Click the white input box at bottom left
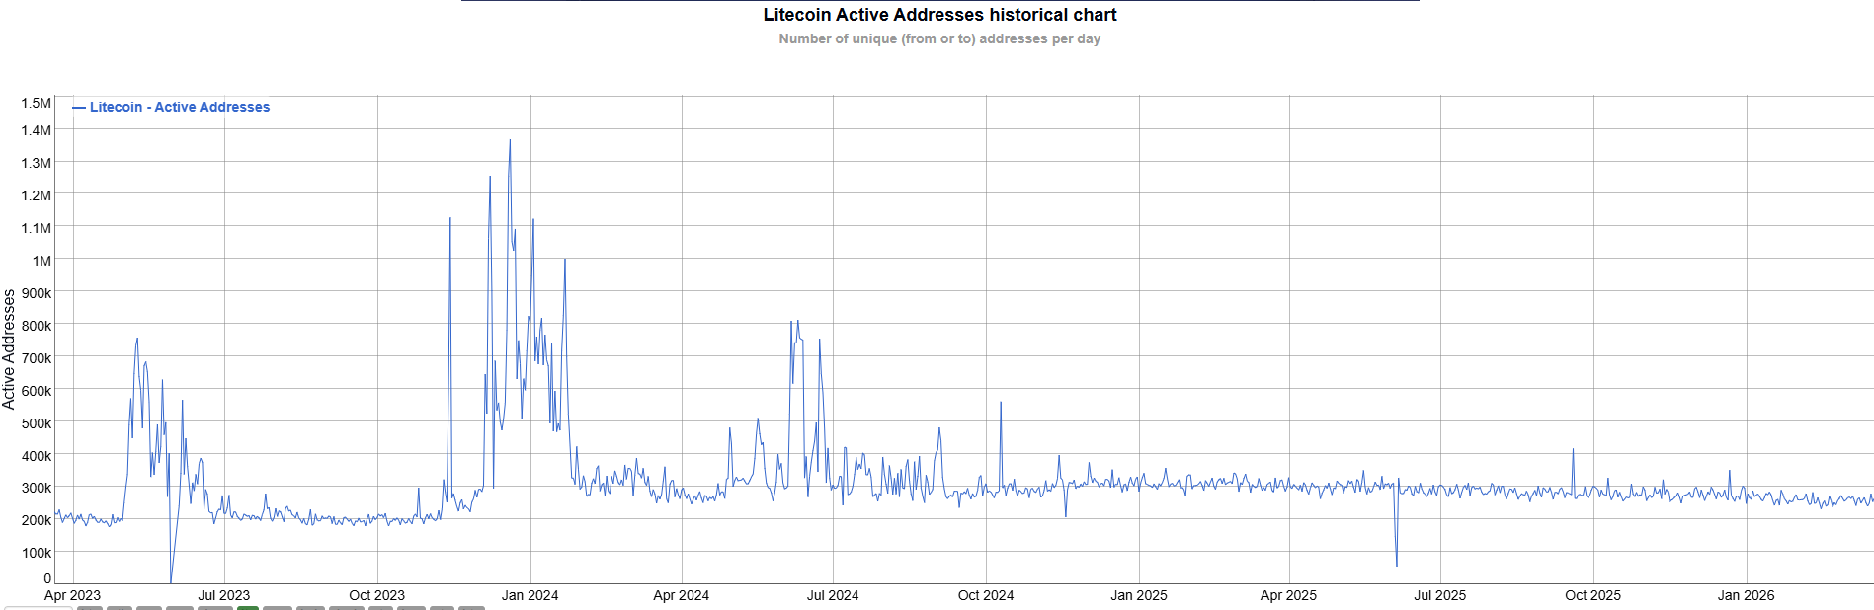 pos(38,607)
